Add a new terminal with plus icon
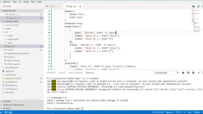This screenshot has height=114, width=203. [x=183, y=73]
